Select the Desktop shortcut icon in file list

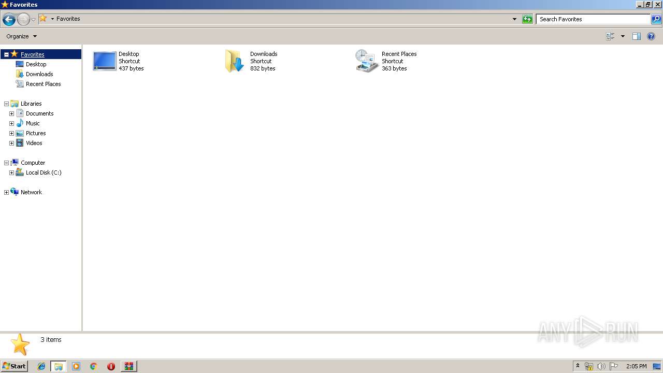105,61
